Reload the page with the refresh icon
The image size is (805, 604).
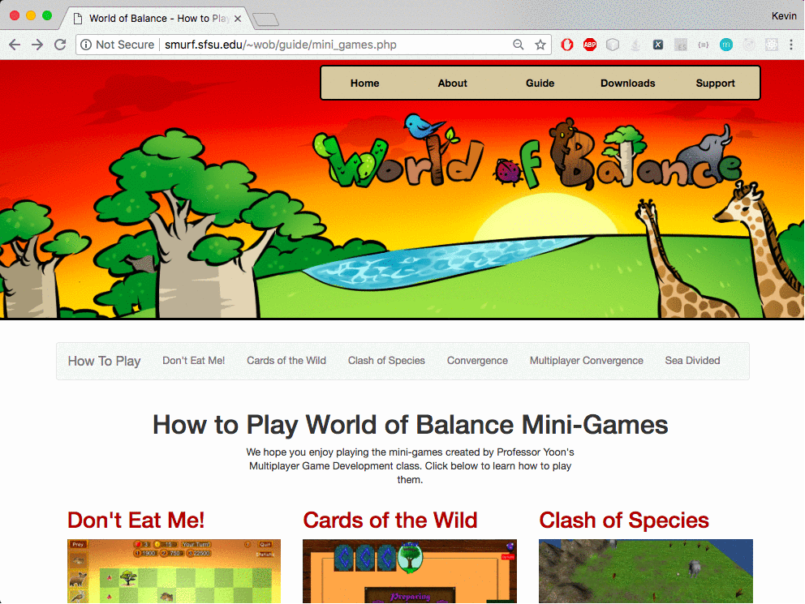pos(59,45)
